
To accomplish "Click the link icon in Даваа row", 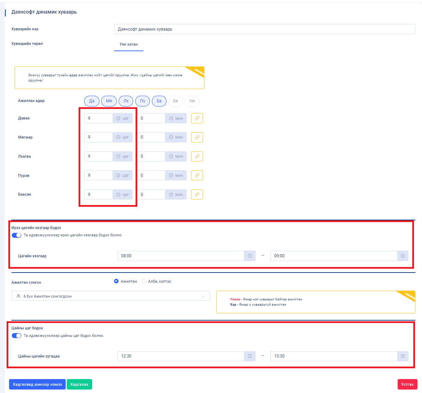I will pyautogui.click(x=197, y=118).
